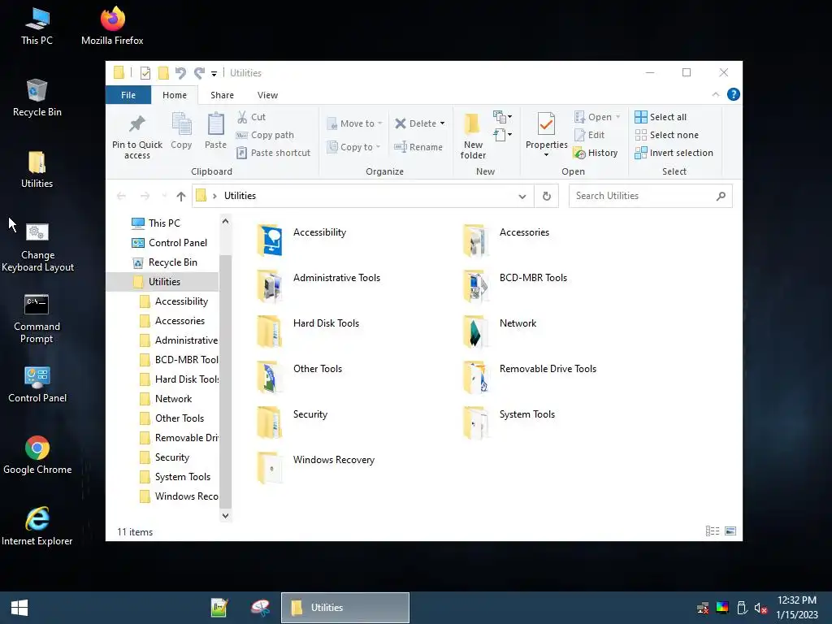This screenshot has width=832, height=624.
Task: Create a New folder from ribbon
Action: pyautogui.click(x=473, y=136)
